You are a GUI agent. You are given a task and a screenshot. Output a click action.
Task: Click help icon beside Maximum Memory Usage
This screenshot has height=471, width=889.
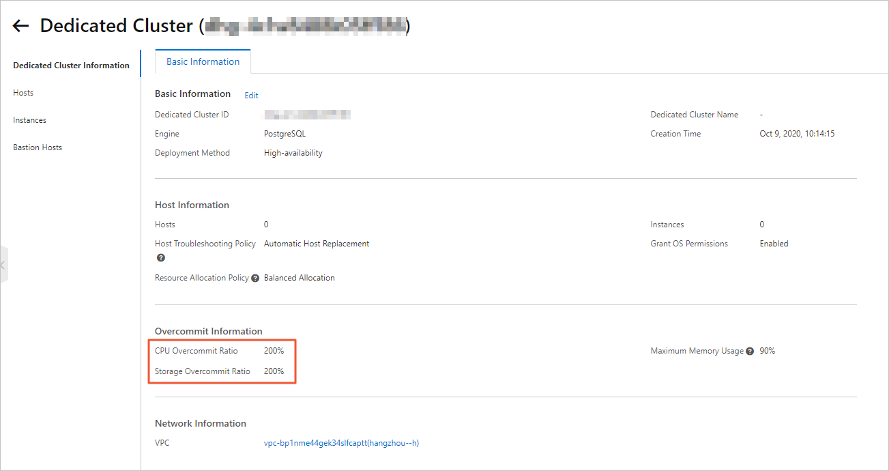(x=750, y=352)
